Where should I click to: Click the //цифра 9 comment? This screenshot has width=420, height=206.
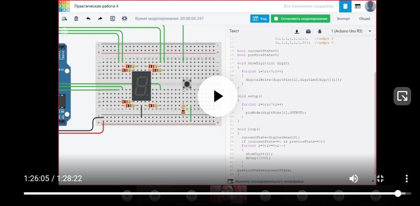pos(324,43)
